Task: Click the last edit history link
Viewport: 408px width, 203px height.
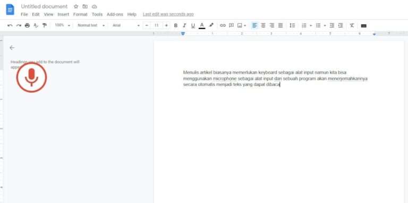Action: tap(168, 14)
